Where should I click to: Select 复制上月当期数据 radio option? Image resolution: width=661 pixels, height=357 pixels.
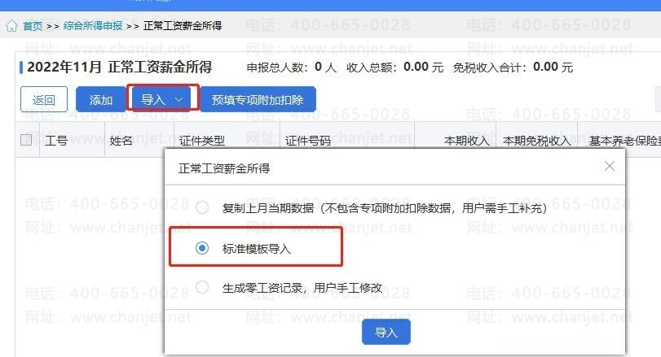point(202,207)
